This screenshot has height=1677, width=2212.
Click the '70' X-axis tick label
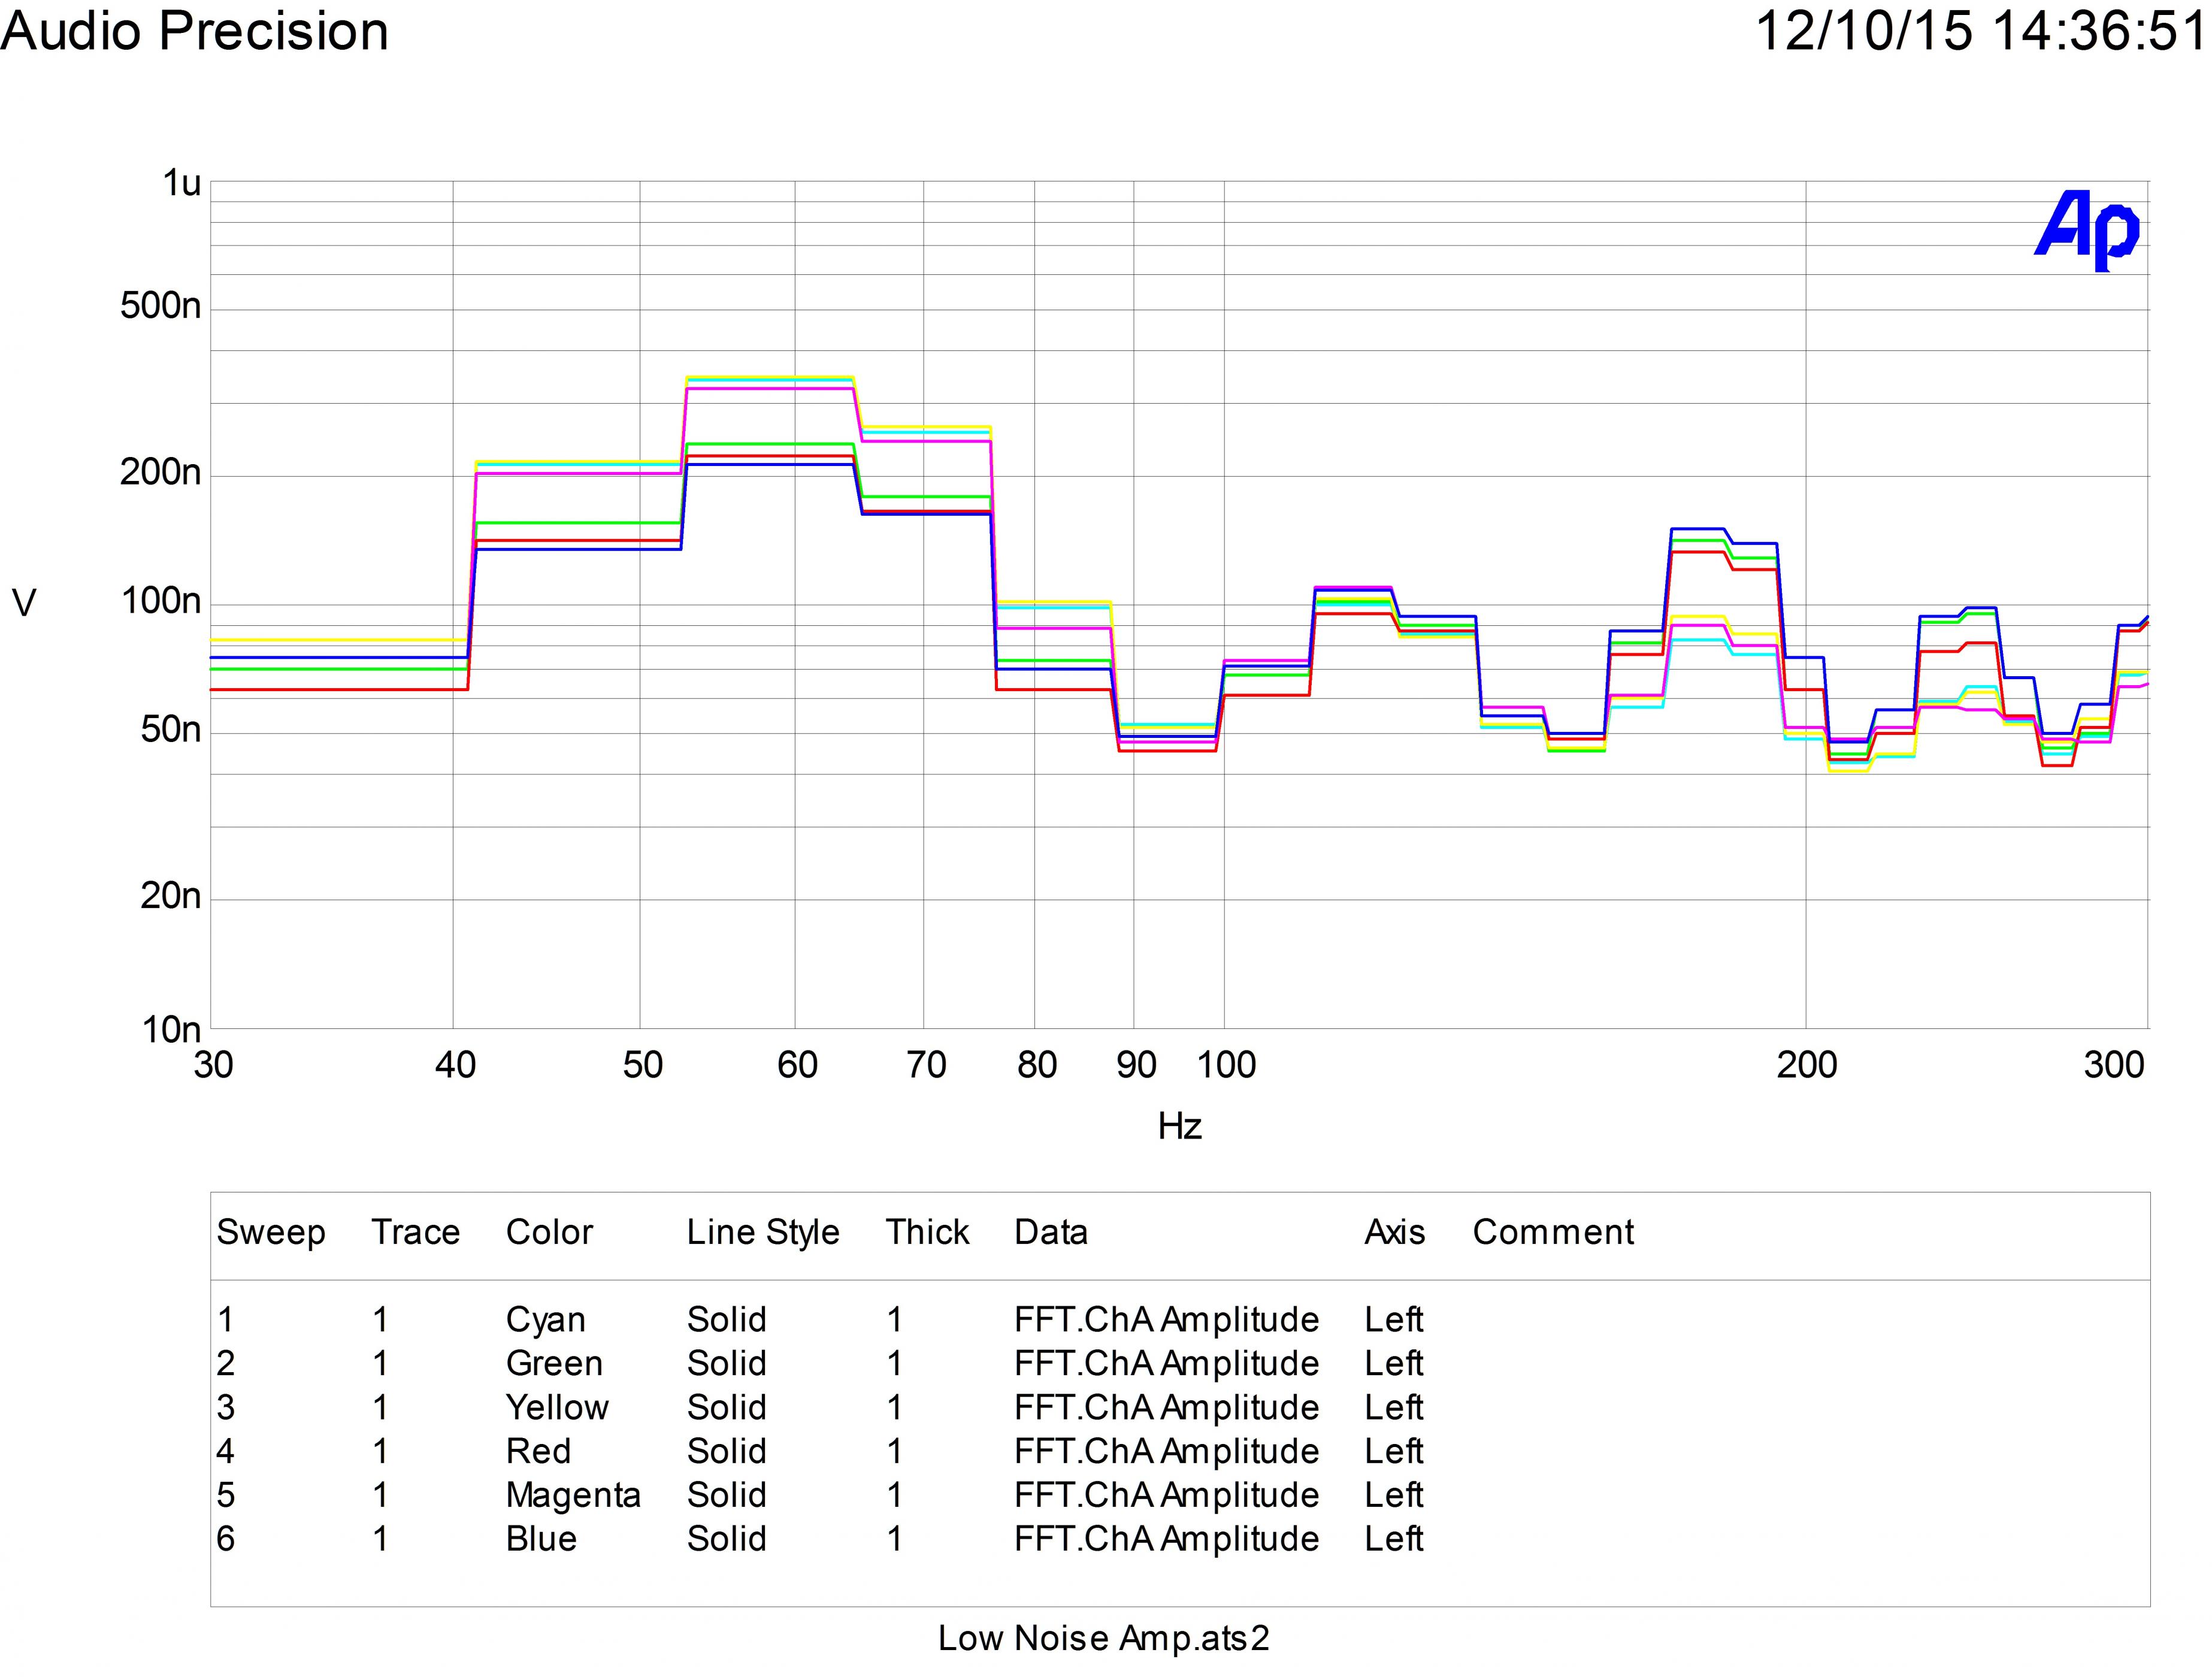click(x=926, y=1066)
